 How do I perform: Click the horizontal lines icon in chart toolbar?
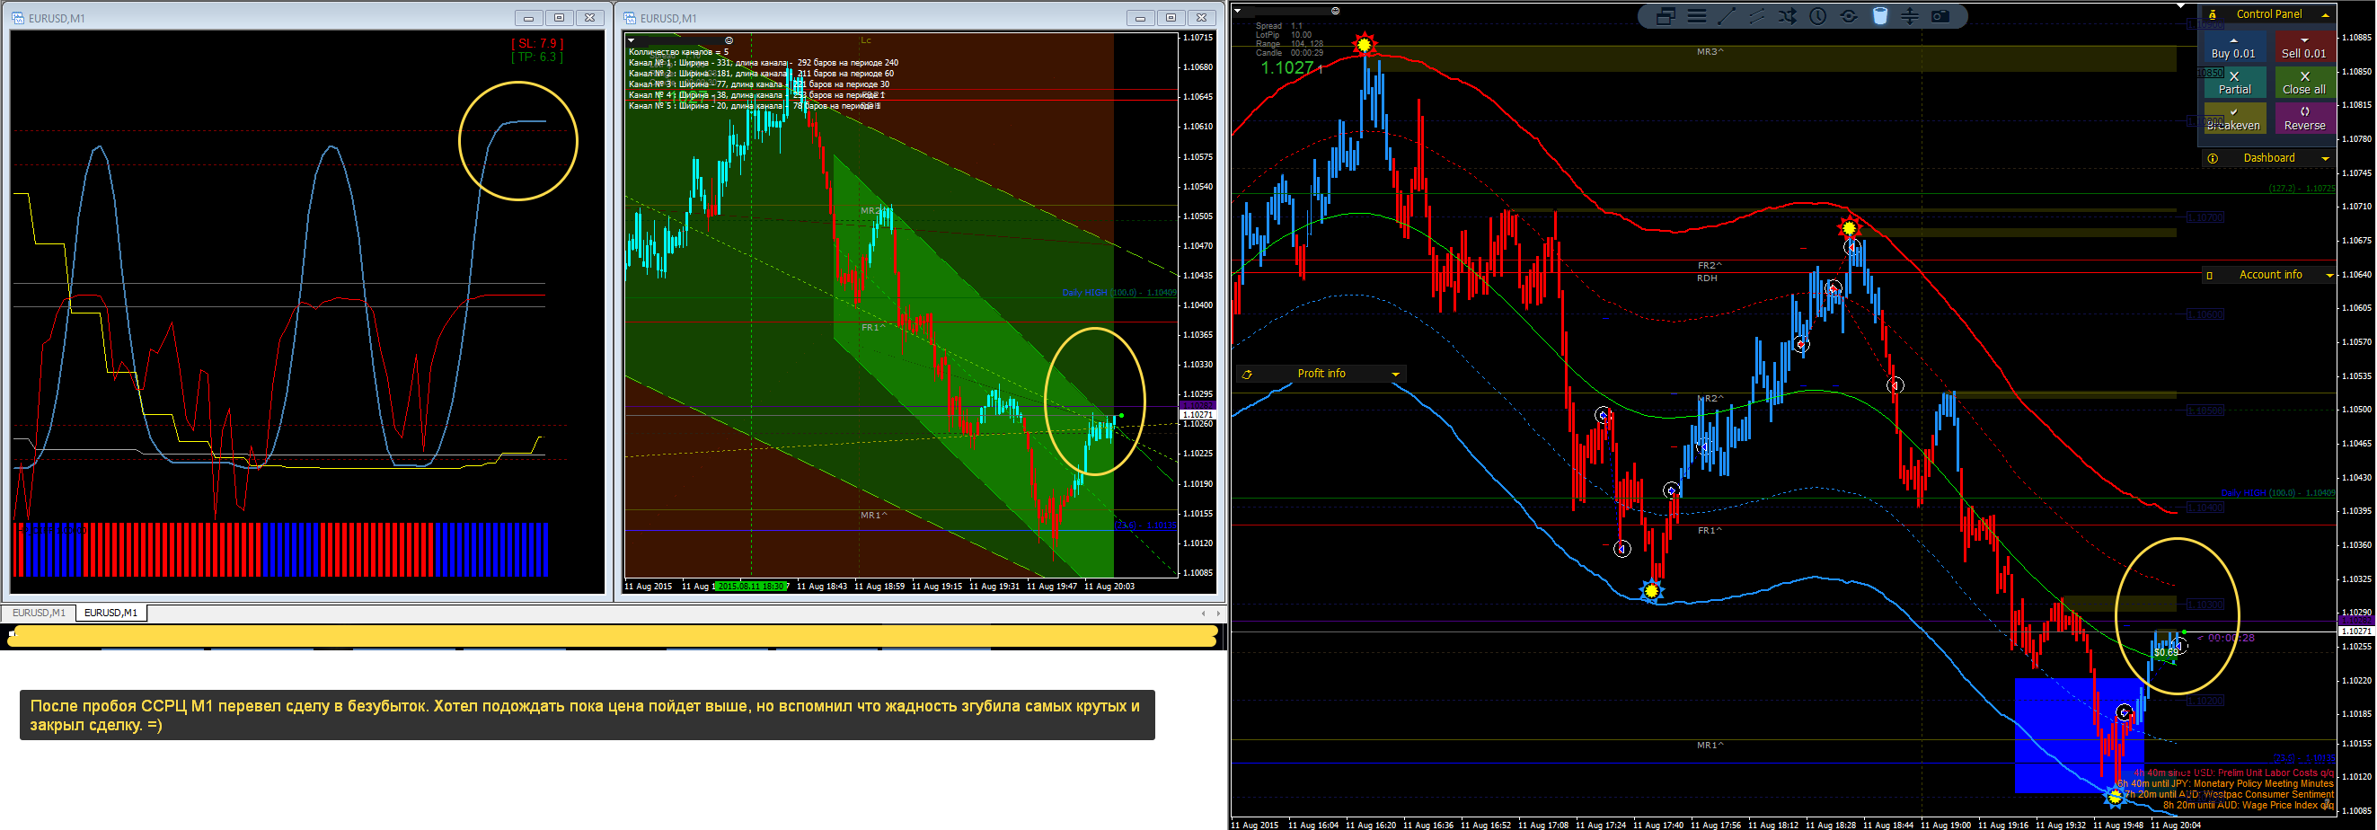[x=1696, y=16]
